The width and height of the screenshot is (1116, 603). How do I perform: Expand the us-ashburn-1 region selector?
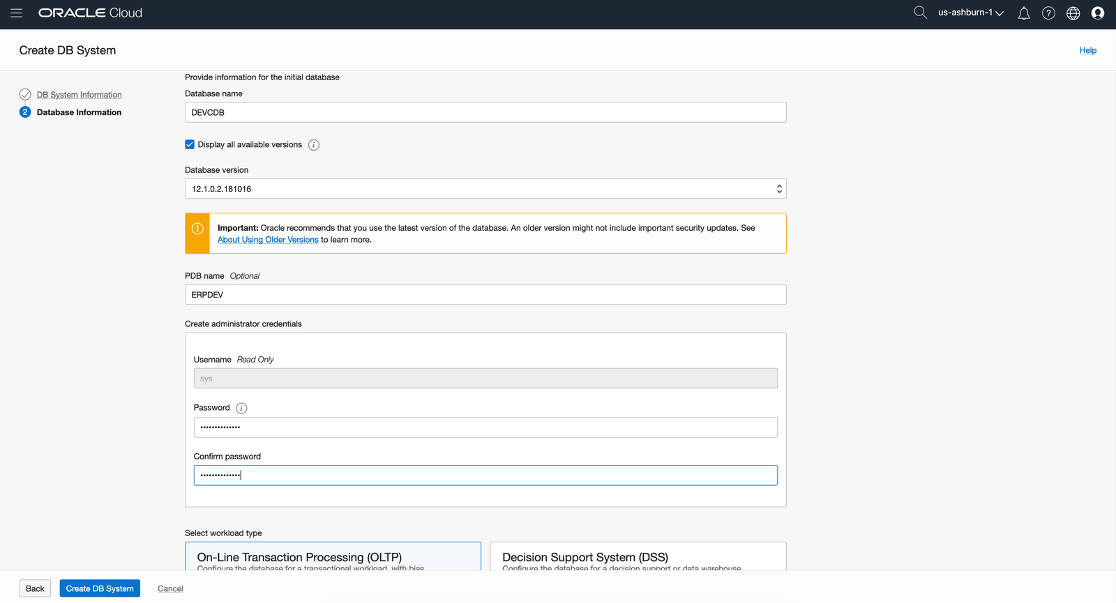970,13
